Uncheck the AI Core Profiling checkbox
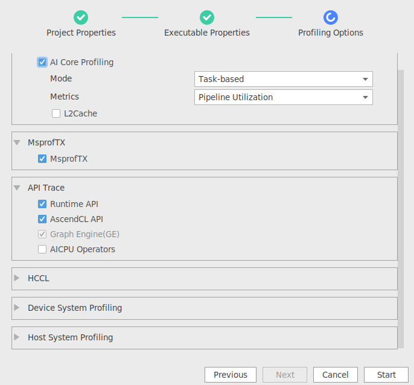Viewport: 414px width, 385px height. [42, 62]
